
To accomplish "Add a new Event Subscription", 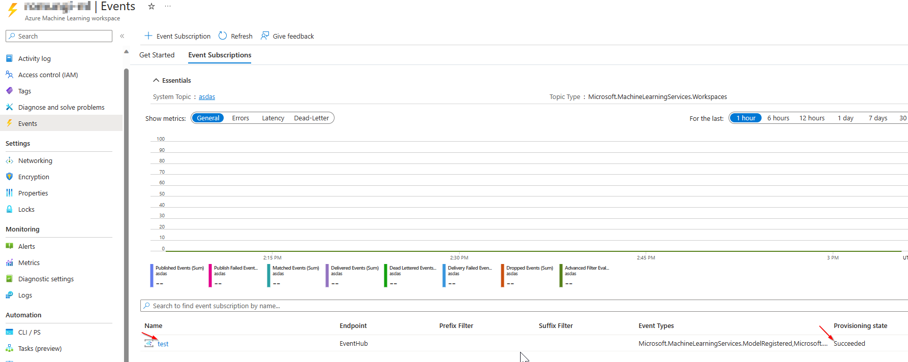I will coord(177,36).
